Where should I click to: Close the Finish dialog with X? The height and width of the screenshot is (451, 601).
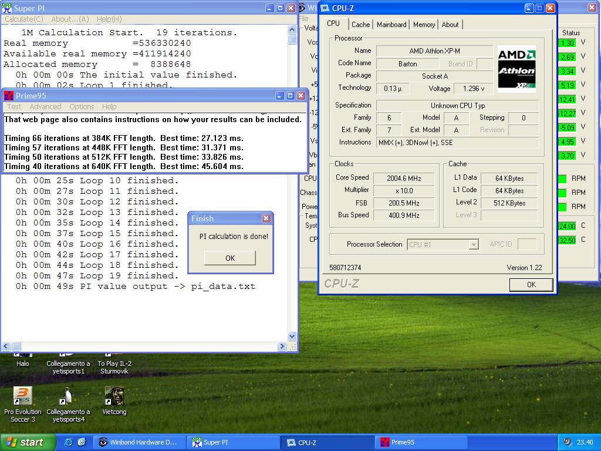point(266,218)
